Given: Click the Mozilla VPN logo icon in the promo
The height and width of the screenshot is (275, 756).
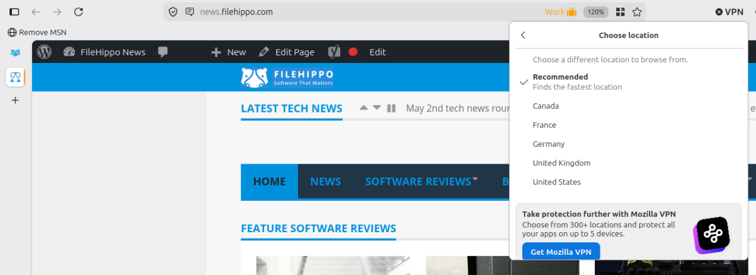Looking at the screenshot, I should pos(711,235).
